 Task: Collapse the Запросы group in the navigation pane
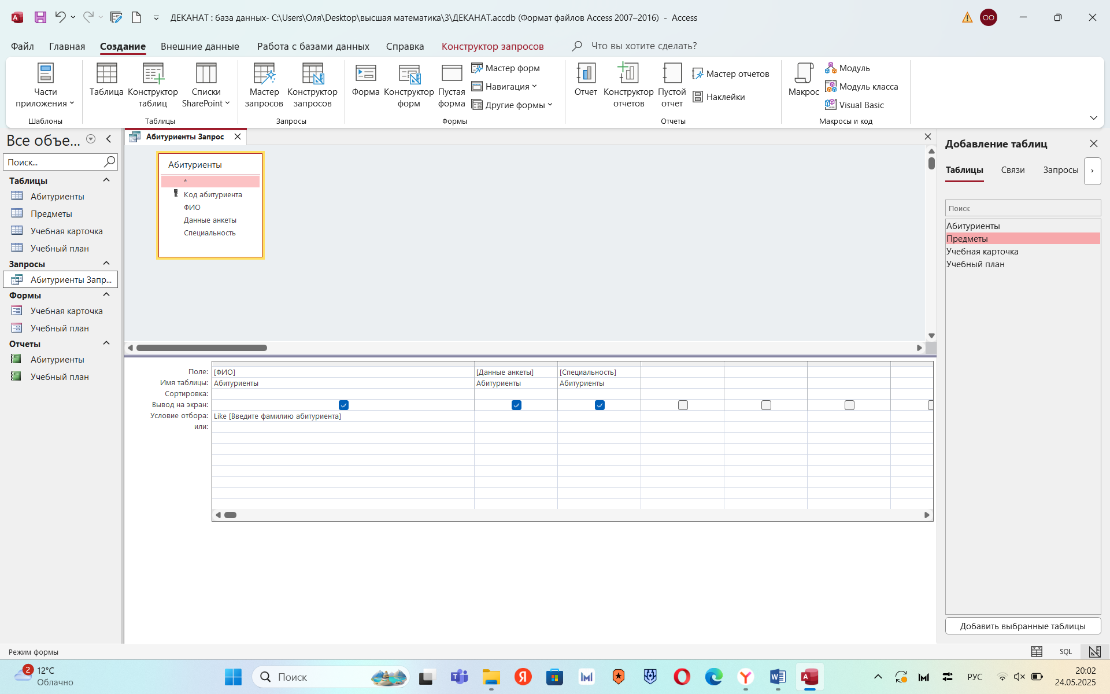[x=106, y=264]
